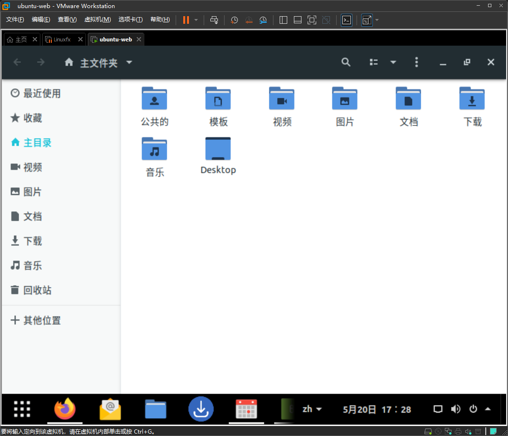
Task: Revert the VM to its snapshot
Action: pos(249,20)
